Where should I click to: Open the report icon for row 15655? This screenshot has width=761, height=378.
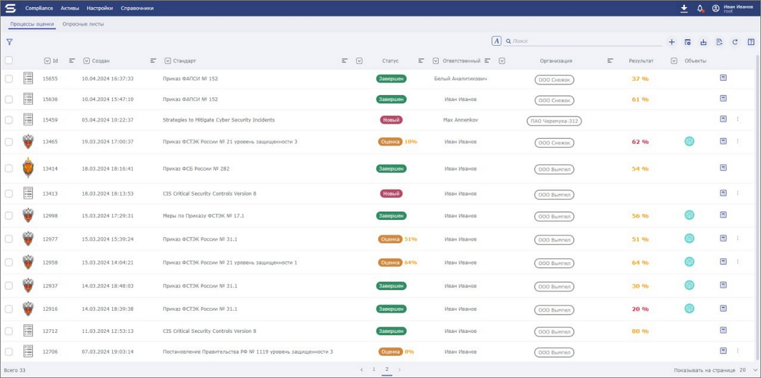723,78
